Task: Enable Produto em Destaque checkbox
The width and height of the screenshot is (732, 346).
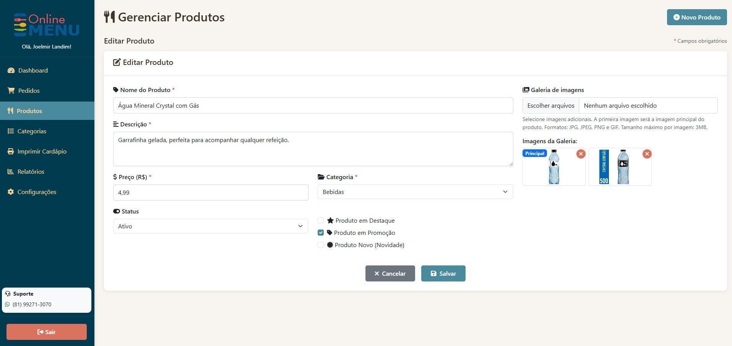Action: point(321,220)
